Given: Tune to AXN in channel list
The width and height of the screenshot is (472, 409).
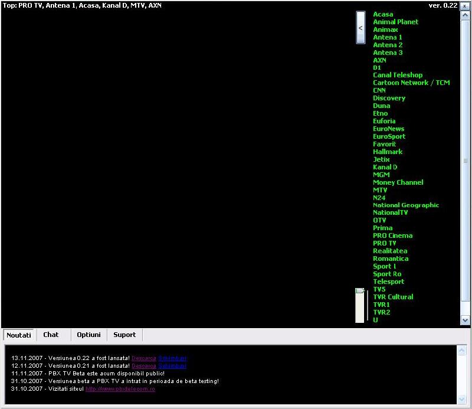Looking at the screenshot, I should coord(379,60).
